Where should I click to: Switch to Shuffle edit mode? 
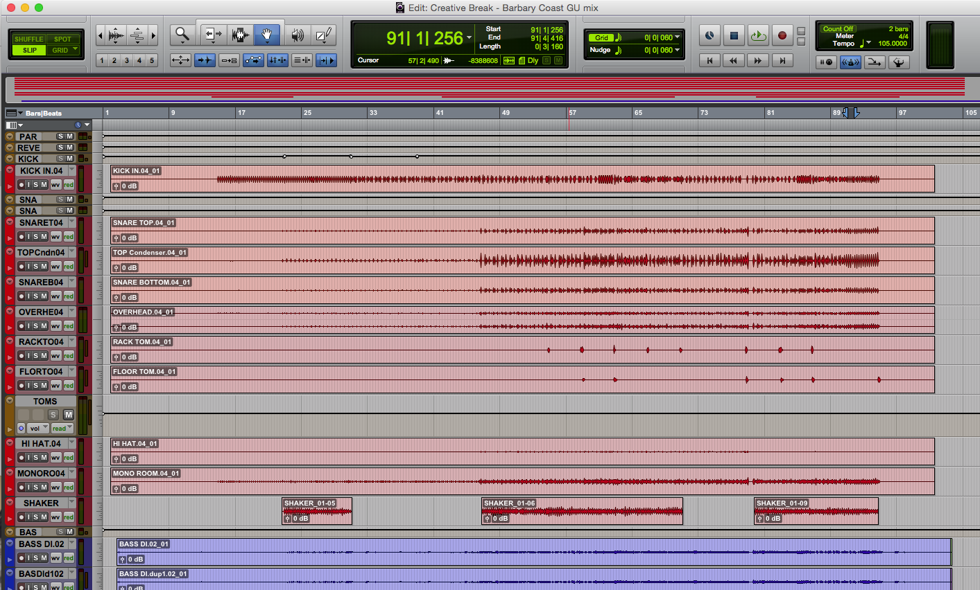tap(28, 39)
